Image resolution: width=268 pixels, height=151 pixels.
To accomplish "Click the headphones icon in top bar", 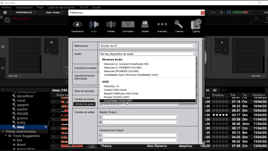I will coord(229,13).
